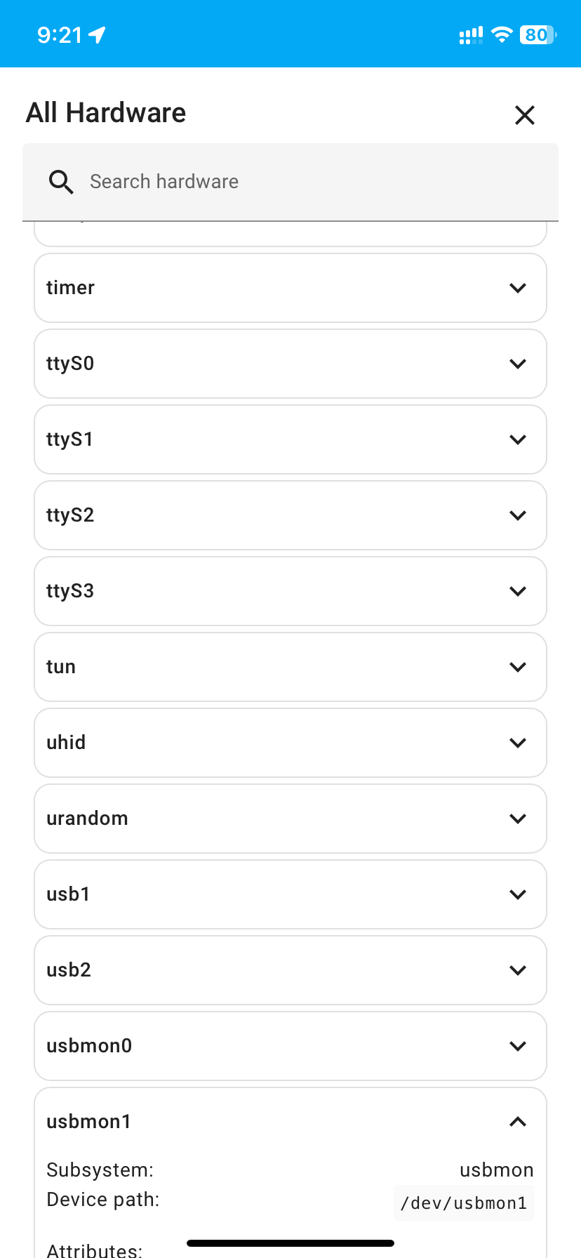Open the uhid chevron
This screenshot has height=1258, width=581.
point(518,743)
